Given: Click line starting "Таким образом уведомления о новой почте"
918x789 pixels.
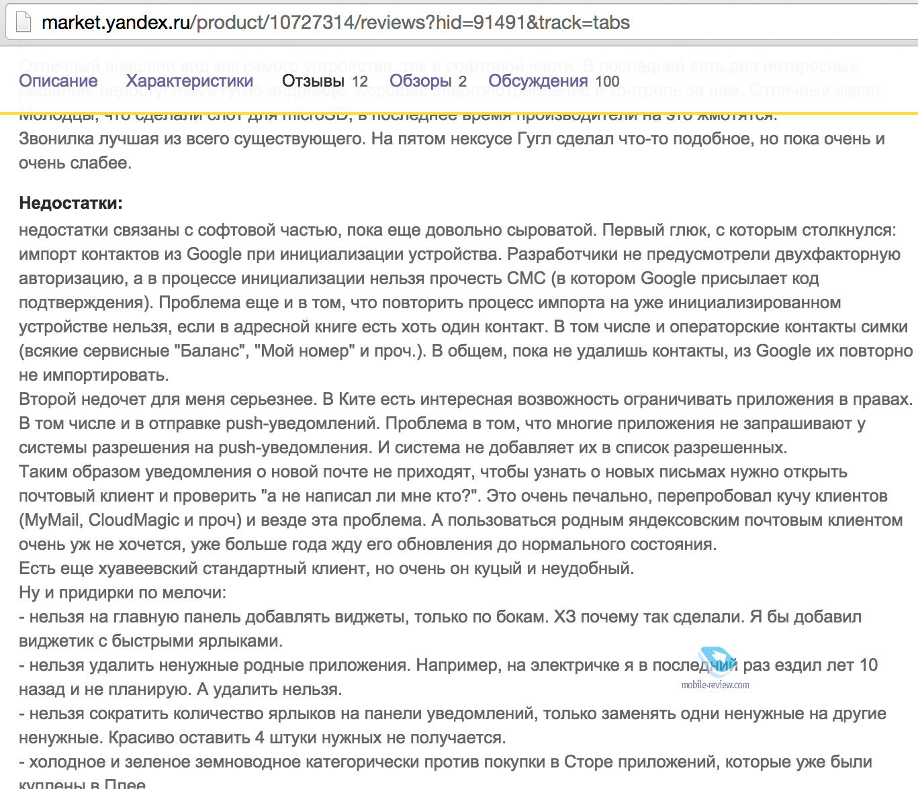Looking at the screenshot, I should click(x=433, y=472).
